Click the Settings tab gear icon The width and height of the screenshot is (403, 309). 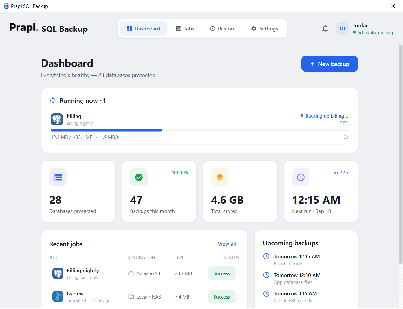pyautogui.click(x=254, y=29)
